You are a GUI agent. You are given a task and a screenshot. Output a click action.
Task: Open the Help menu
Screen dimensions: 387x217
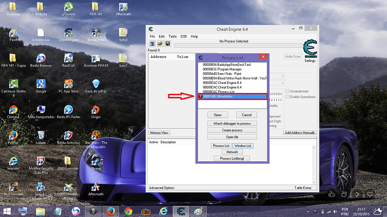(x=194, y=36)
